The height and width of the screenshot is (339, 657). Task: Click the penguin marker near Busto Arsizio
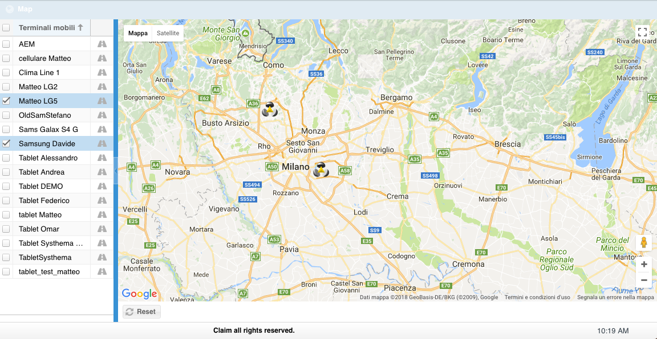click(270, 109)
